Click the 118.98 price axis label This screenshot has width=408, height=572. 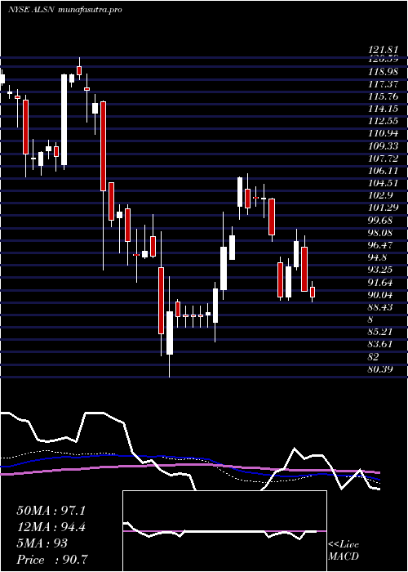(383, 72)
